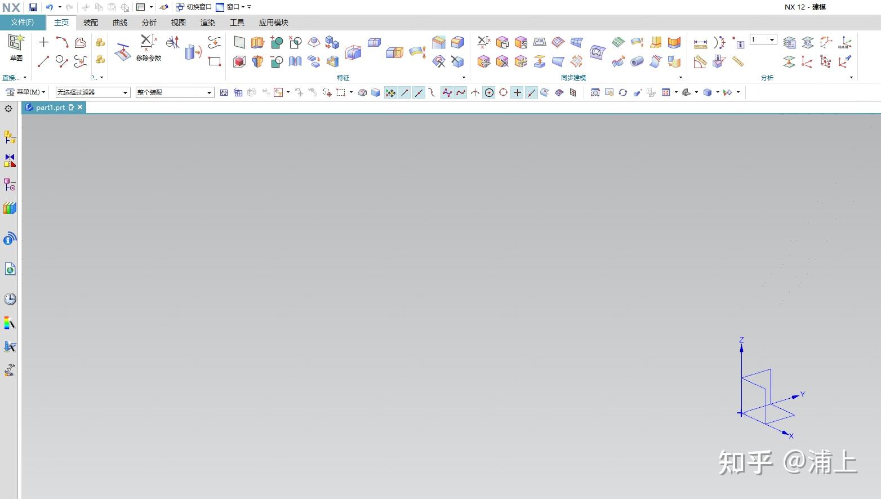The height and width of the screenshot is (499, 881).
Task: Open the Constraint Navigator in sidebar
Action: (x=10, y=161)
